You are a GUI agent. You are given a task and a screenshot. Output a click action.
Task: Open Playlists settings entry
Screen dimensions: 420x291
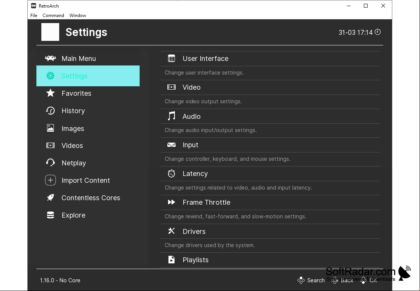tap(270, 260)
